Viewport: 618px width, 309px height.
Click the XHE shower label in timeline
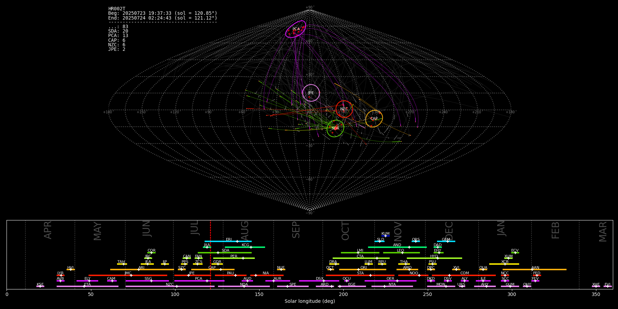pos(596,285)
